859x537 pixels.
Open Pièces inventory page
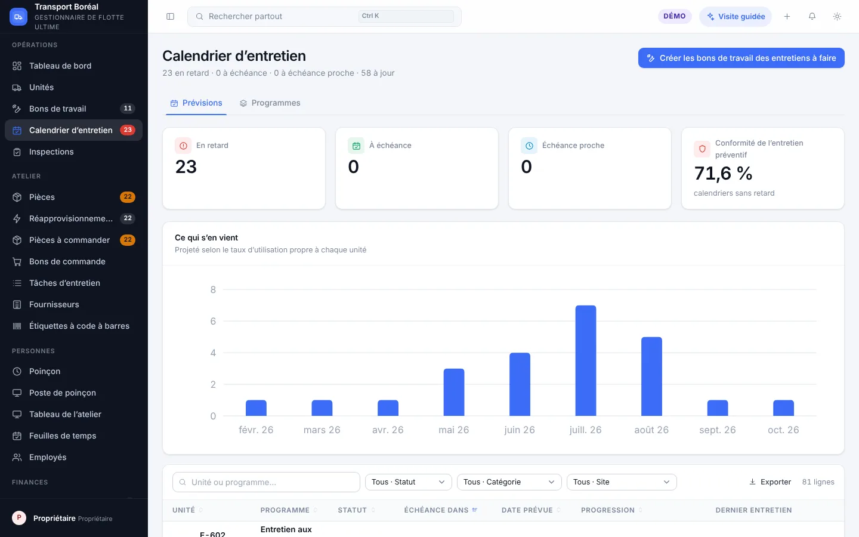(x=73, y=197)
